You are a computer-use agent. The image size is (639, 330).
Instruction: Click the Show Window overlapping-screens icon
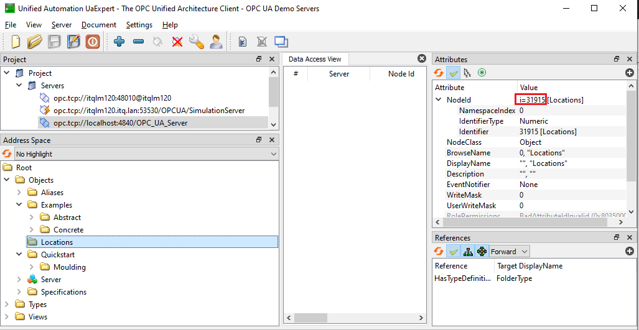[281, 42]
